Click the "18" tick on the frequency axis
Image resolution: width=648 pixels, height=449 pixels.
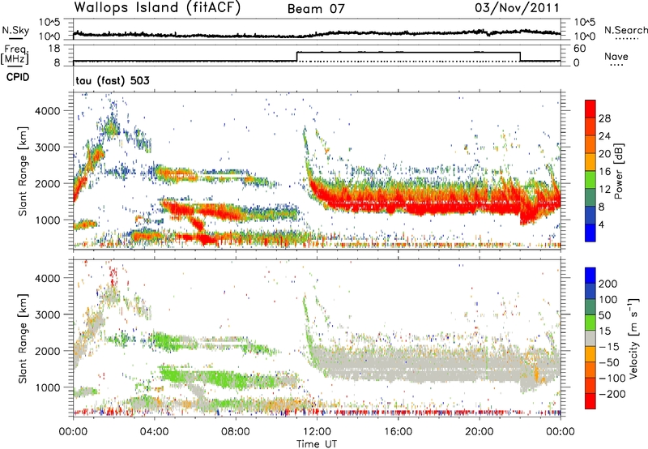pyautogui.click(x=53, y=49)
